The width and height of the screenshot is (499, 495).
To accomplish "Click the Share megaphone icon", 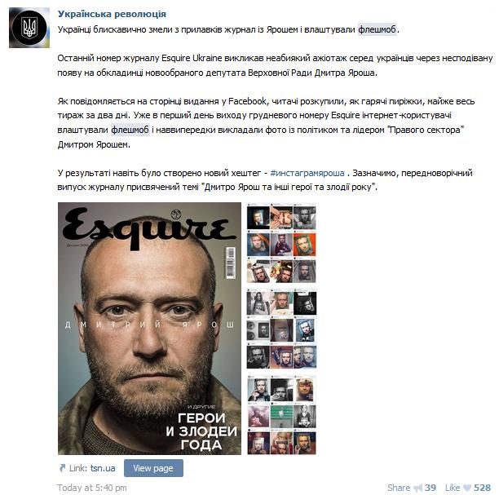I will [417, 488].
